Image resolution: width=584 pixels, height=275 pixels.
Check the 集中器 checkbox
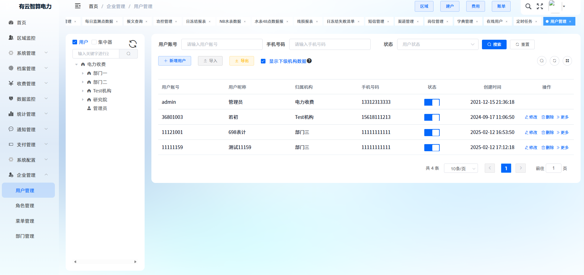(94, 42)
